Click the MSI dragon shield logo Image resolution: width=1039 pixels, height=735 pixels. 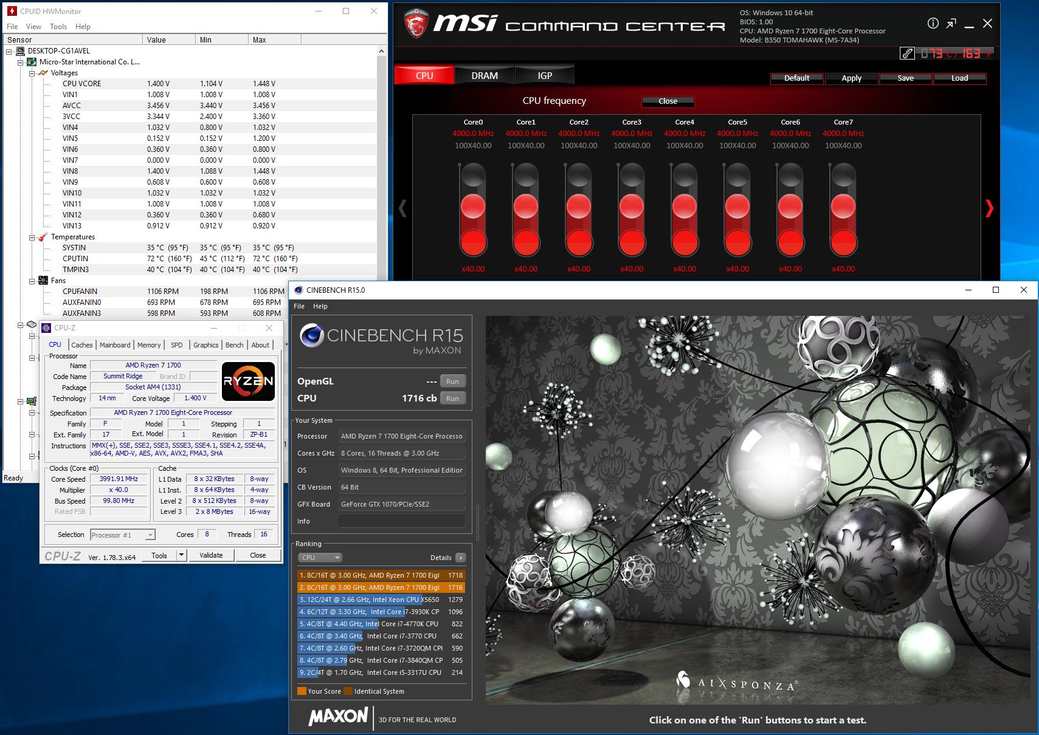pyautogui.click(x=416, y=24)
